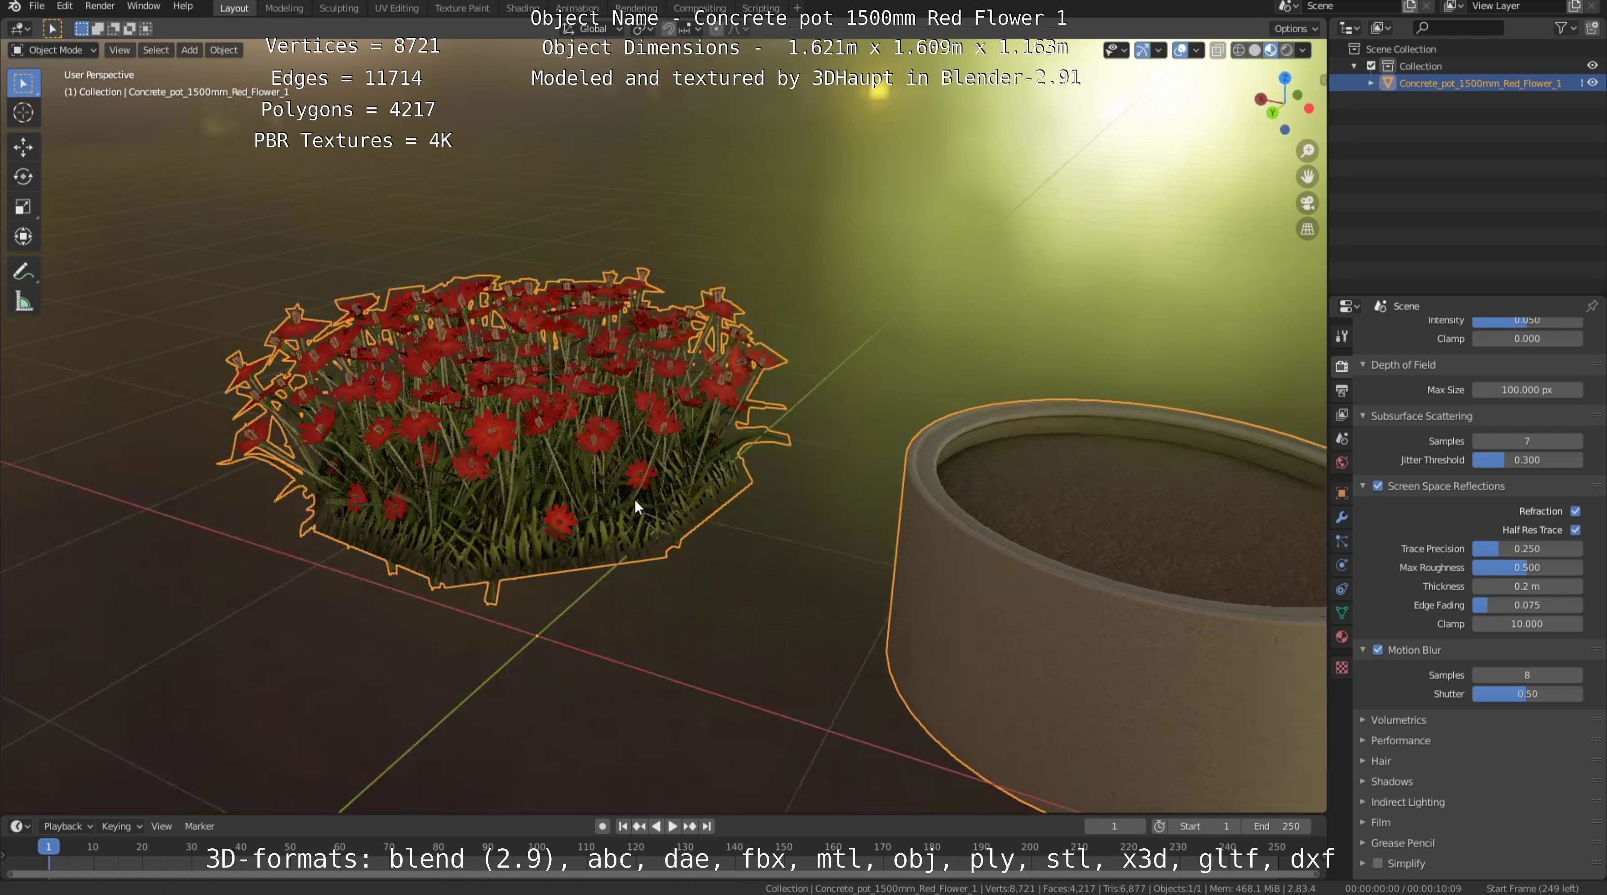The height and width of the screenshot is (895, 1607).
Task: Open the Modifiers properties tab
Action: [1342, 518]
